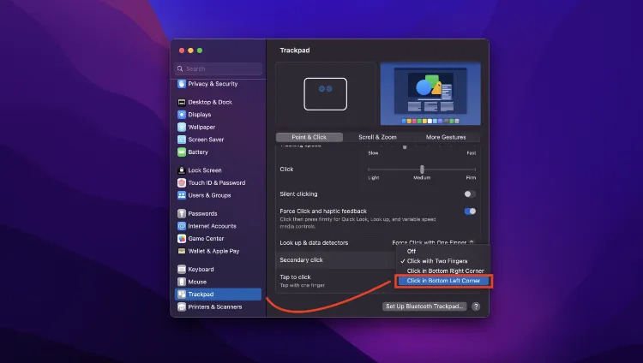Open the Game Center icon

coord(182,239)
